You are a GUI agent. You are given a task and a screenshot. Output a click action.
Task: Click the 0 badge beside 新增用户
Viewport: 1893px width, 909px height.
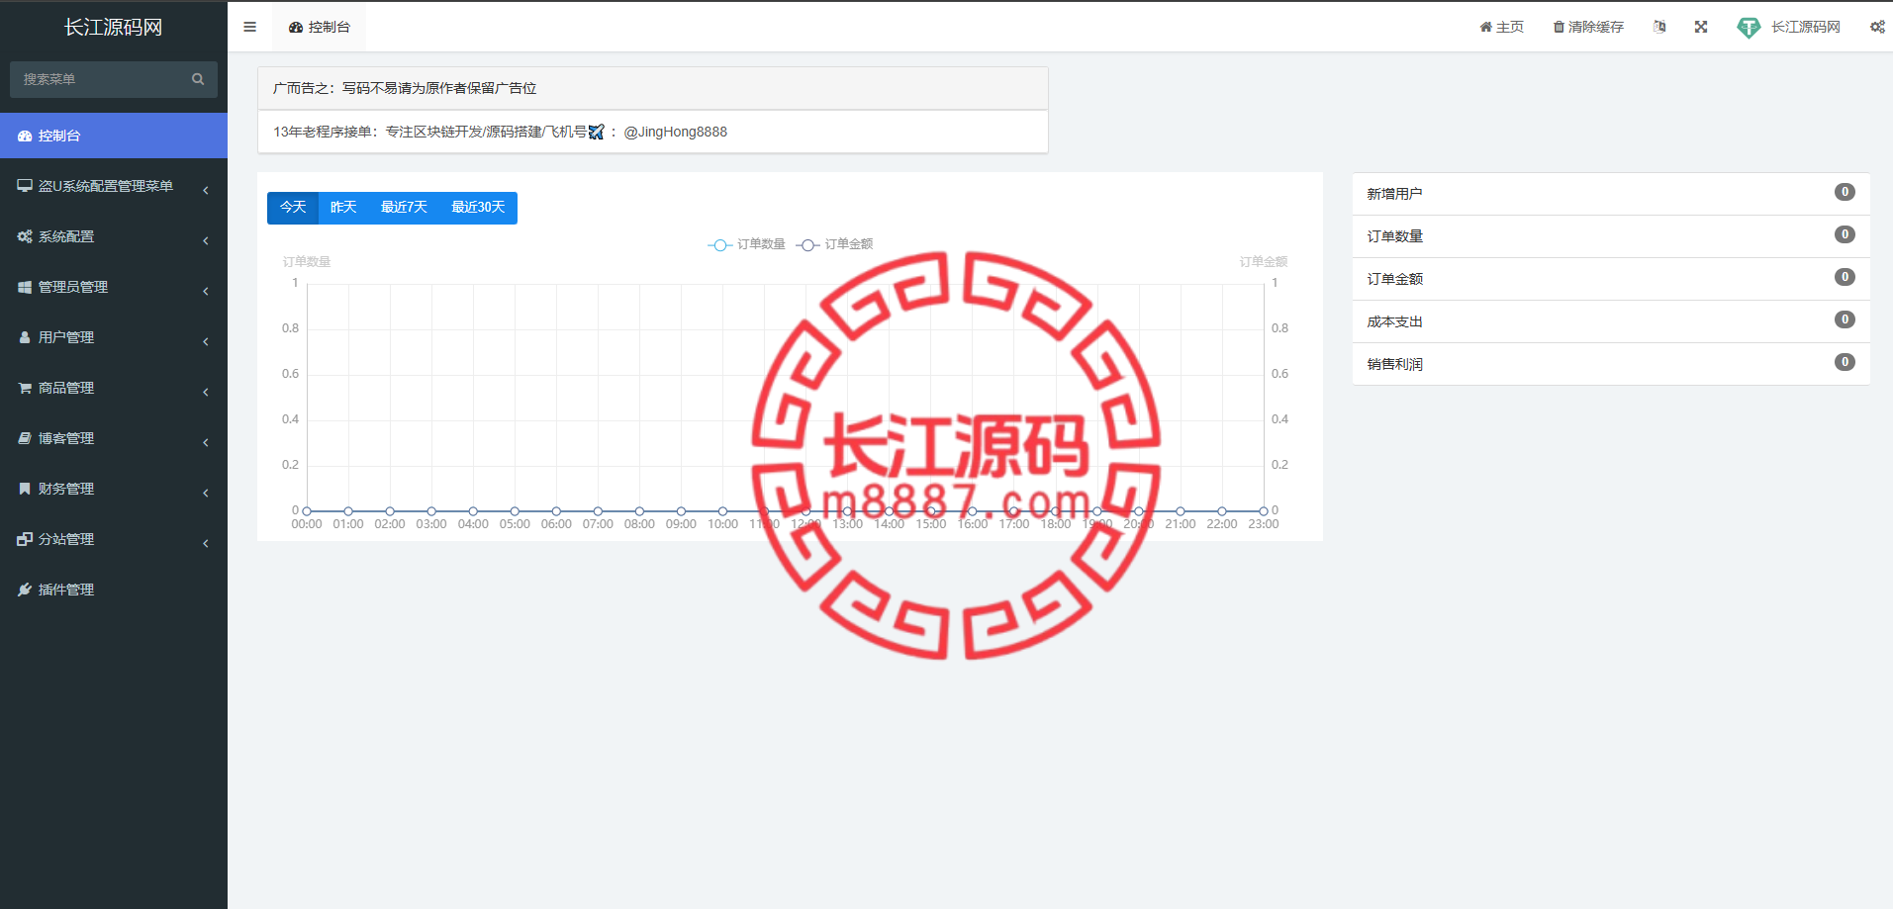tap(1845, 192)
